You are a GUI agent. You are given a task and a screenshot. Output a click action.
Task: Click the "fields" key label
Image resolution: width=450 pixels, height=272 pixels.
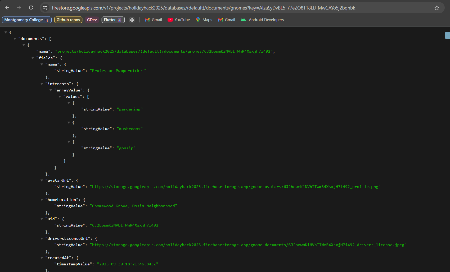[x=46, y=58]
